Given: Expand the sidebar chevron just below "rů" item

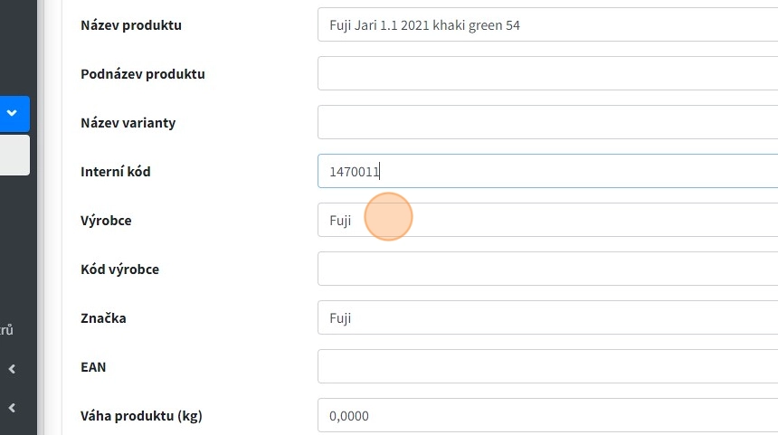Looking at the screenshot, I should (x=12, y=369).
